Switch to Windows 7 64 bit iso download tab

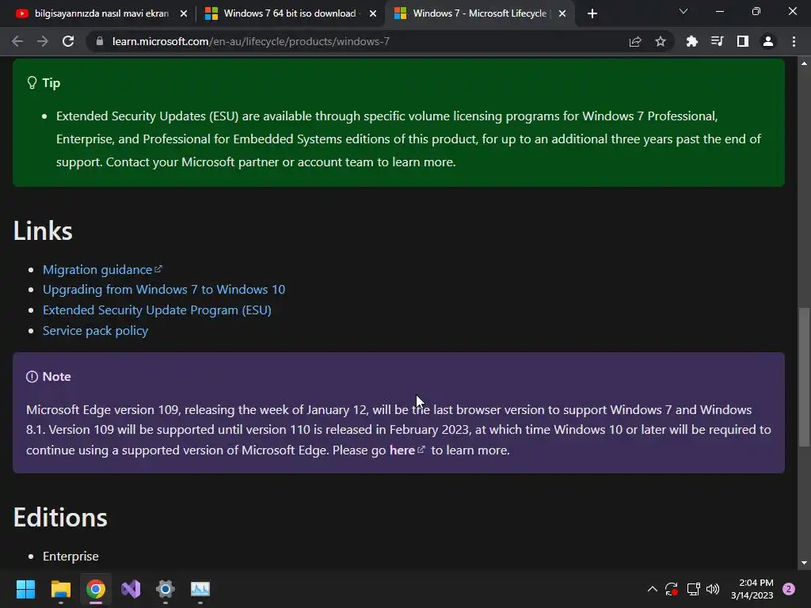tap(290, 13)
